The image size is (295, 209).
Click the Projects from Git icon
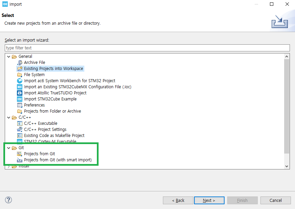pos(20,154)
